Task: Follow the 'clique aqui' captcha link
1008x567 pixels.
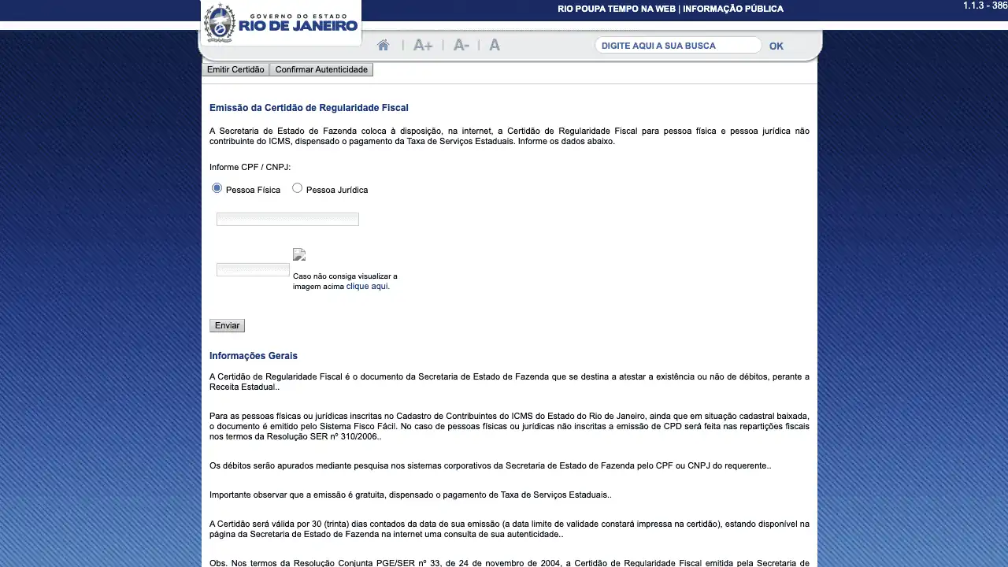Action: coord(368,287)
